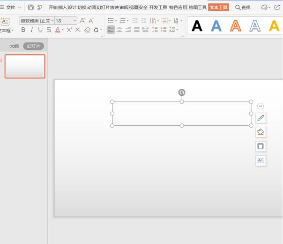Select slide 1 thumbnail
Screen dimensions: 283x244
[x=25, y=66]
